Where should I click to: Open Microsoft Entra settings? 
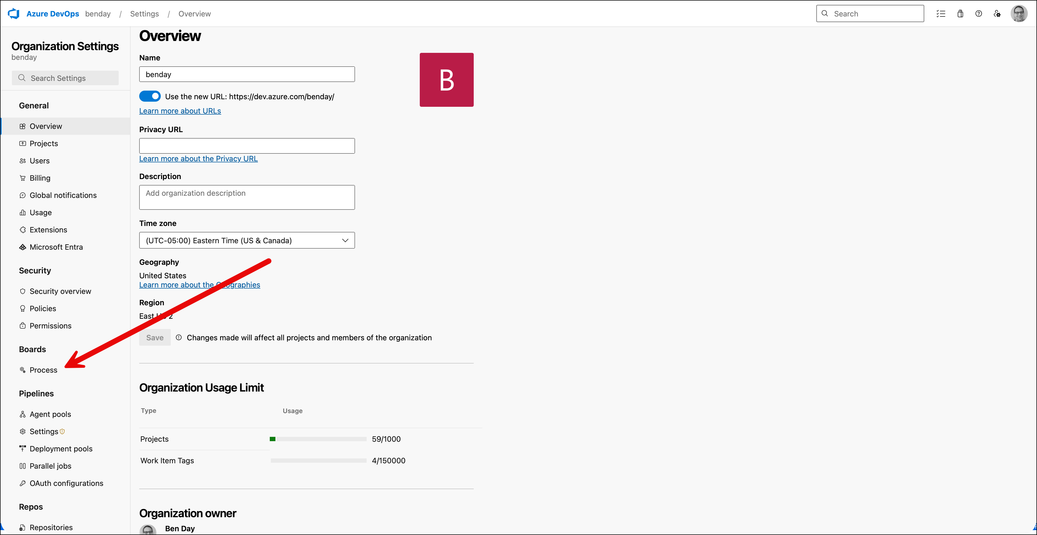click(56, 246)
